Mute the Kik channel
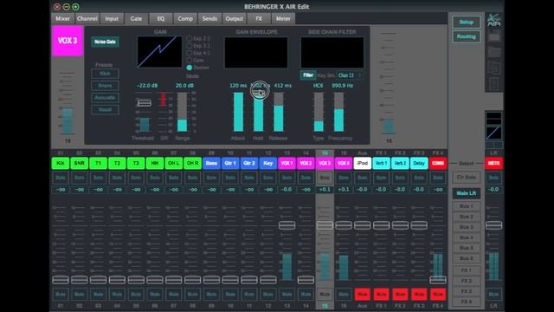This screenshot has width=554, height=312. (x=61, y=294)
